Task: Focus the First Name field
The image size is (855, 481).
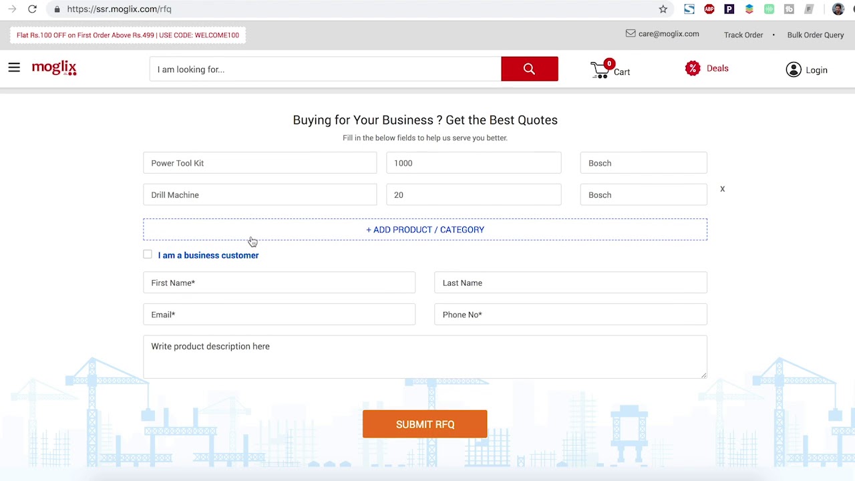Action: (x=279, y=283)
